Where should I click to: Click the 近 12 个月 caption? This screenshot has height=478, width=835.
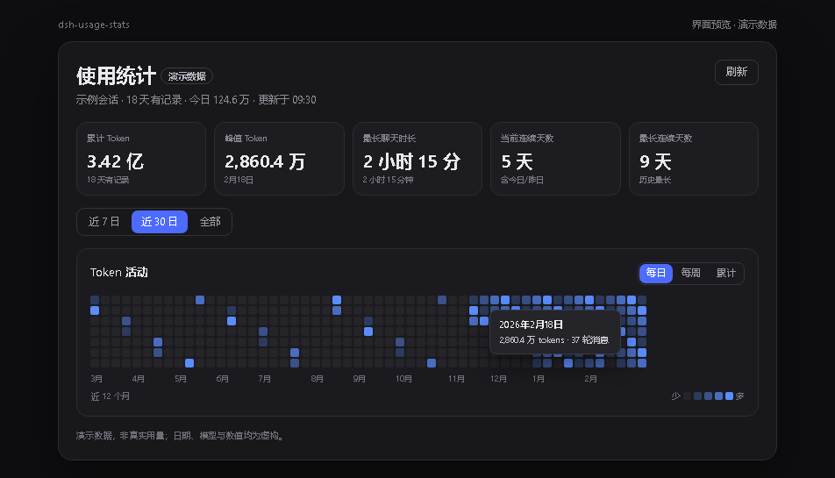click(111, 396)
